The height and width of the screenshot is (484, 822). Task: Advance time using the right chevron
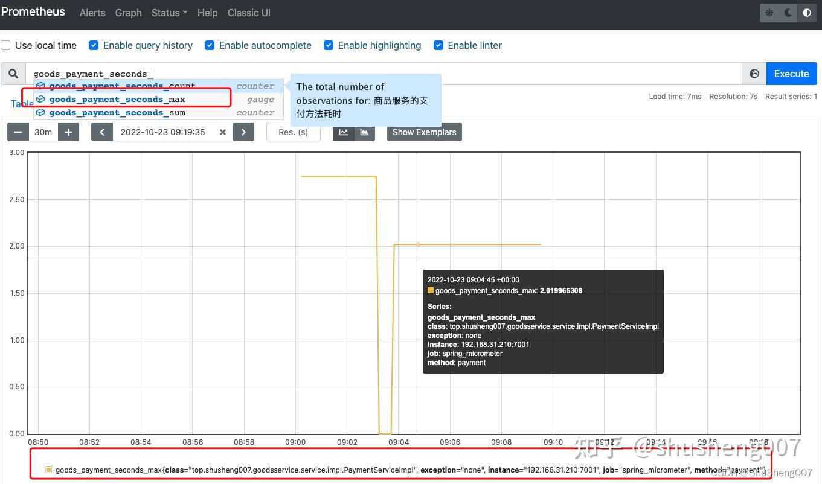[x=243, y=132]
